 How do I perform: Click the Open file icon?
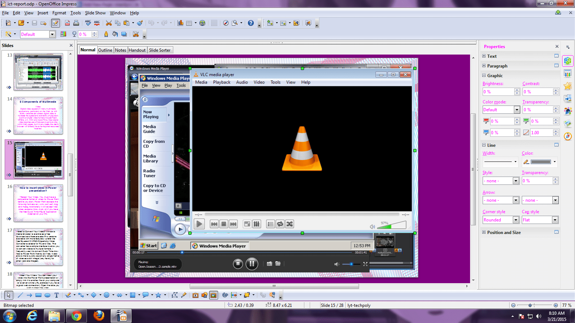coord(21,23)
